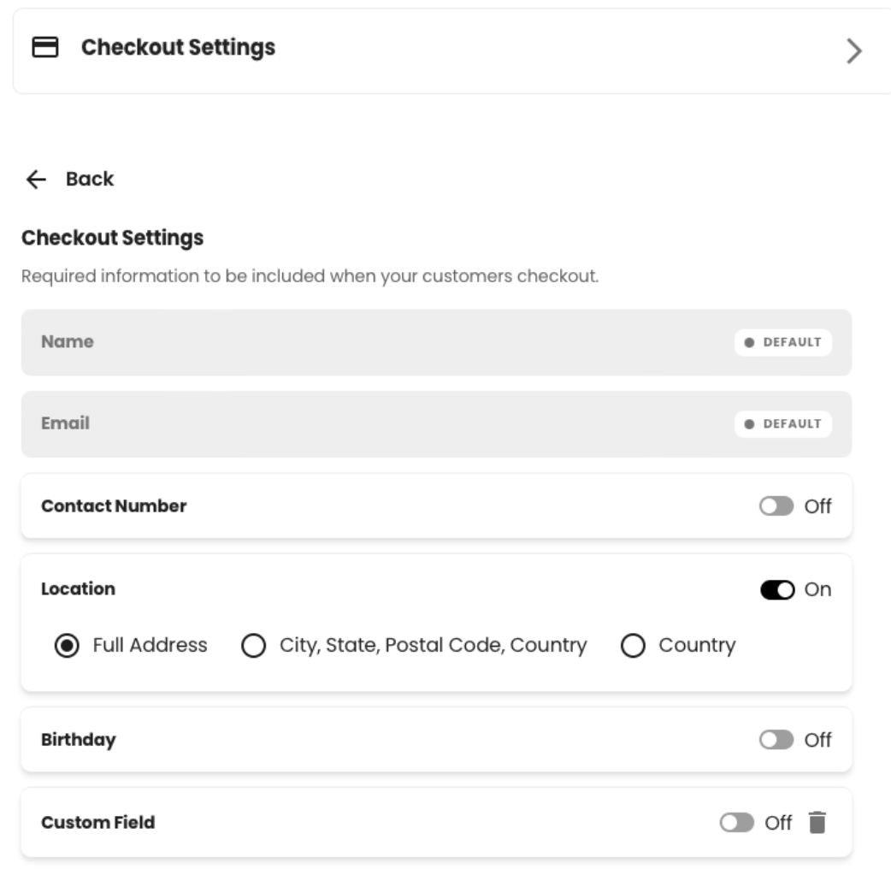891x869 pixels.
Task: Turn off the Location toggle
Action: pyautogui.click(x=777, y=590)
